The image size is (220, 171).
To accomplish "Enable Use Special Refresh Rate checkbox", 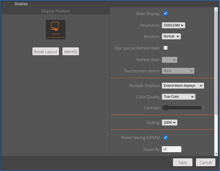I will tap(165, 48).
